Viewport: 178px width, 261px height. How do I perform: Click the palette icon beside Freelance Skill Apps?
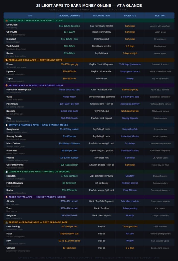[x=6, y=60]
